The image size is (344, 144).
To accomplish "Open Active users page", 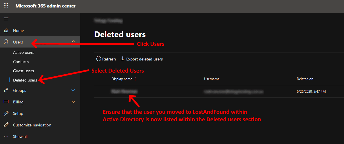I will [x=23, y=53].
